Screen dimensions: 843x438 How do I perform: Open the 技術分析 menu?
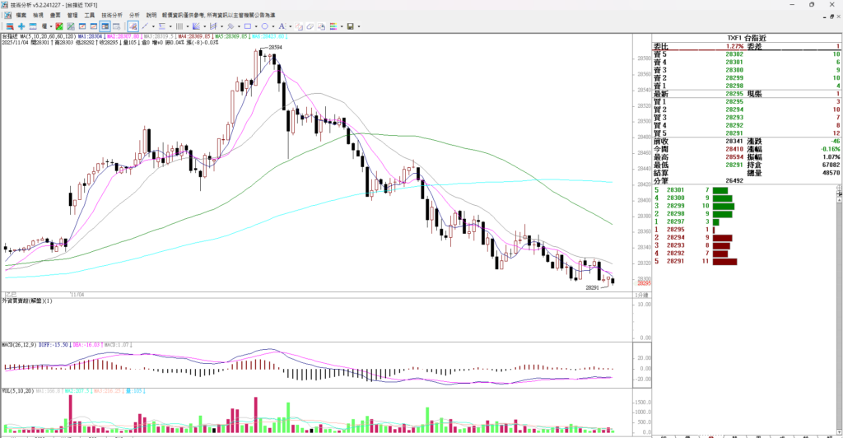coord(113,15)
